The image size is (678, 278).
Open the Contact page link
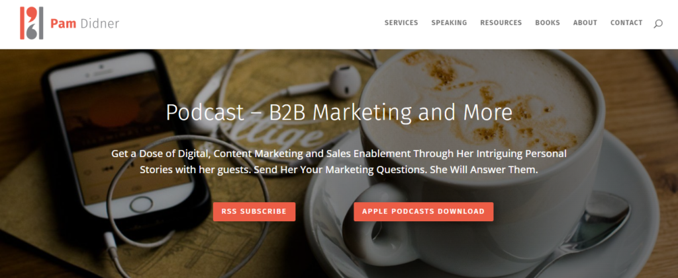(626, 23)
